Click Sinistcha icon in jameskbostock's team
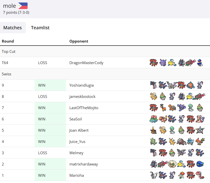Image resolution: width=210 pixels, height=183 pixels. 163,96
